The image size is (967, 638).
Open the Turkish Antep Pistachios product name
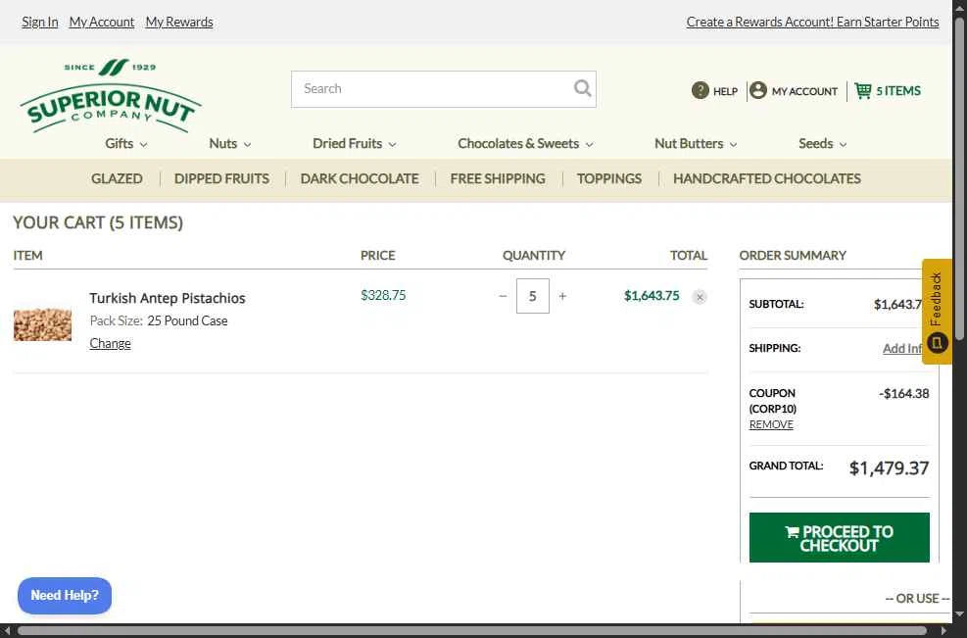(x=168, y=299)
